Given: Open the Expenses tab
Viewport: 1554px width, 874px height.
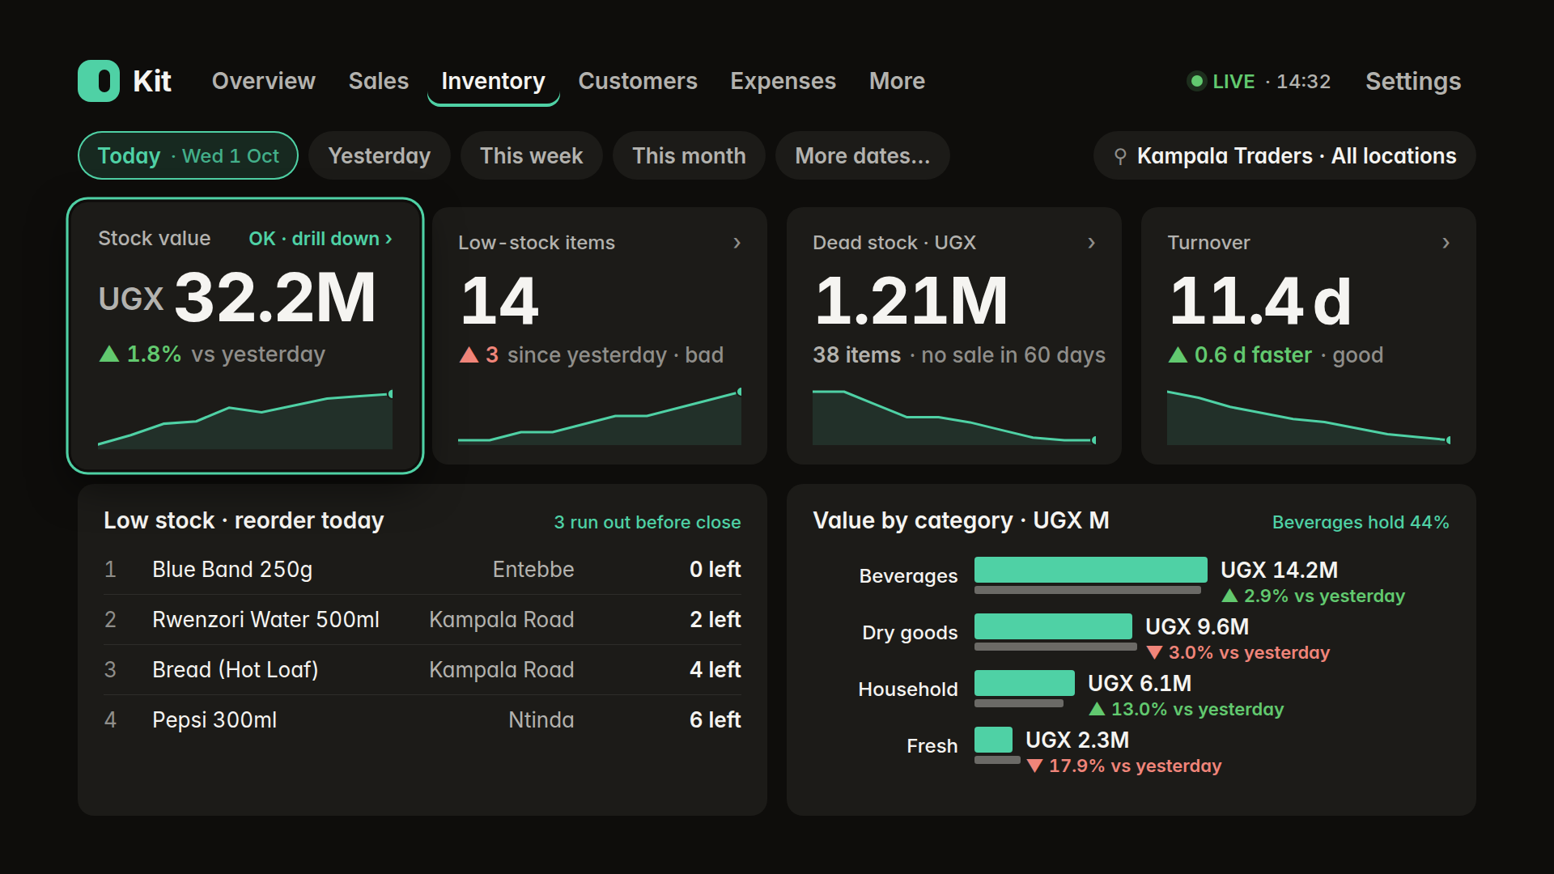Looking at the screenshot, I should click(783, 81).
